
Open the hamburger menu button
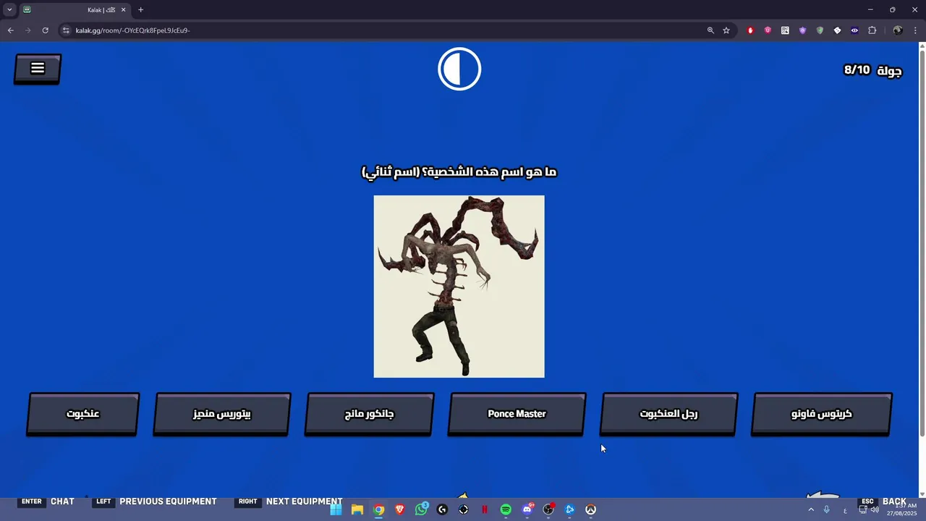click(x=38, y=69)
